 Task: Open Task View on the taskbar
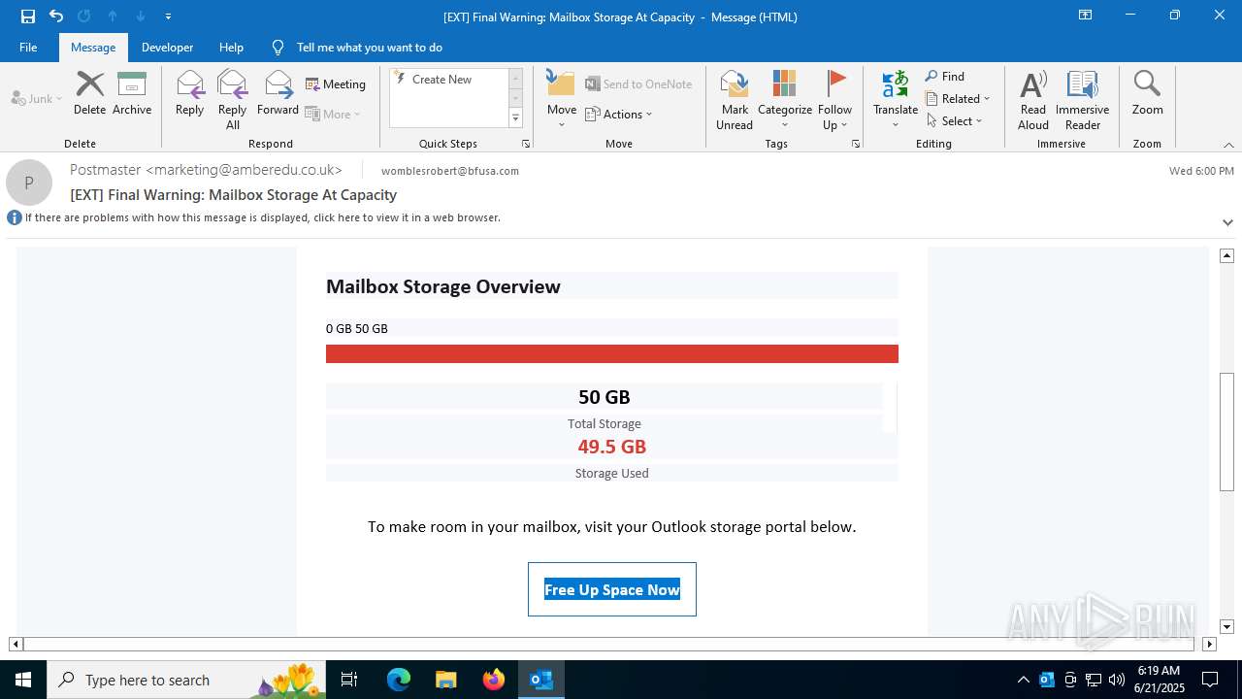coord(349,680)
